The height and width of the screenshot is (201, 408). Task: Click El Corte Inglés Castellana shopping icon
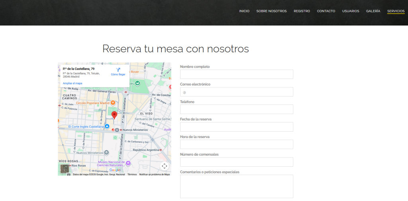[107, 126]
